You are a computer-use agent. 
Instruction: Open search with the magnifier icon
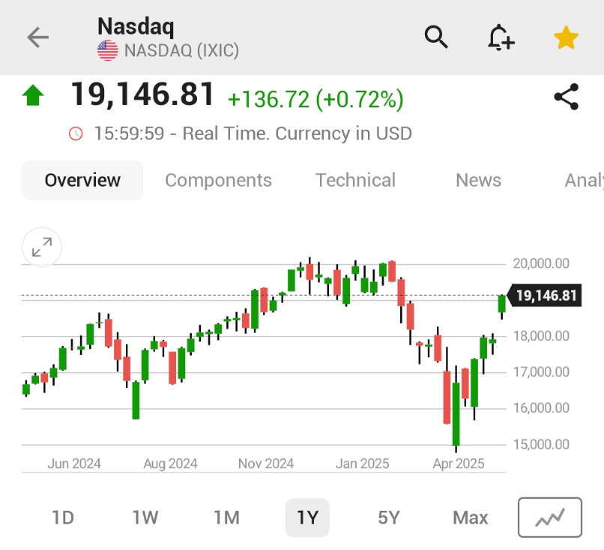[x=436, y=37]
